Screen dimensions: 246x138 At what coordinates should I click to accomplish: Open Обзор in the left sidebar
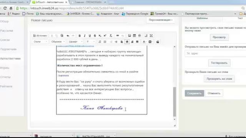click(4, 21)
